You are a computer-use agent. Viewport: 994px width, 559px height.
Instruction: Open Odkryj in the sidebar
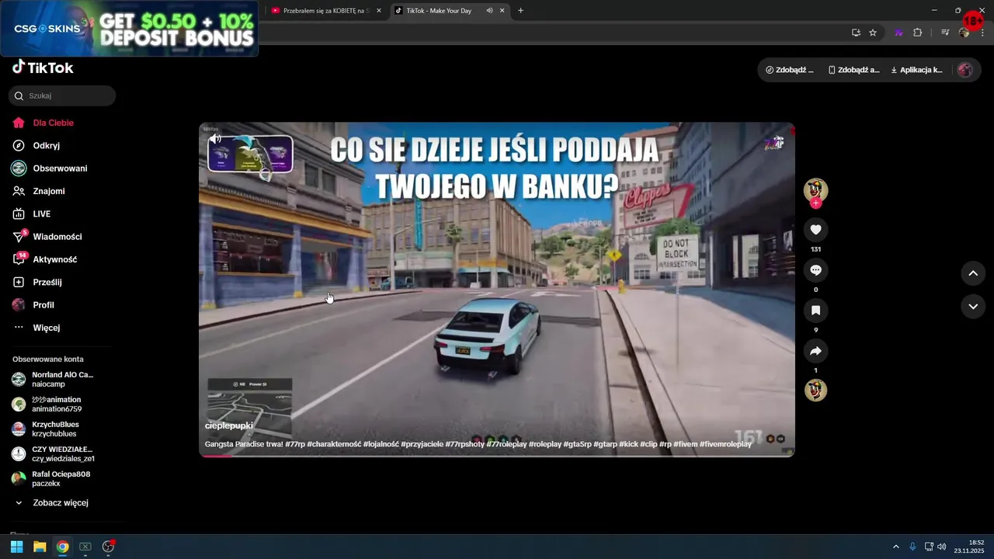[47, 145]
